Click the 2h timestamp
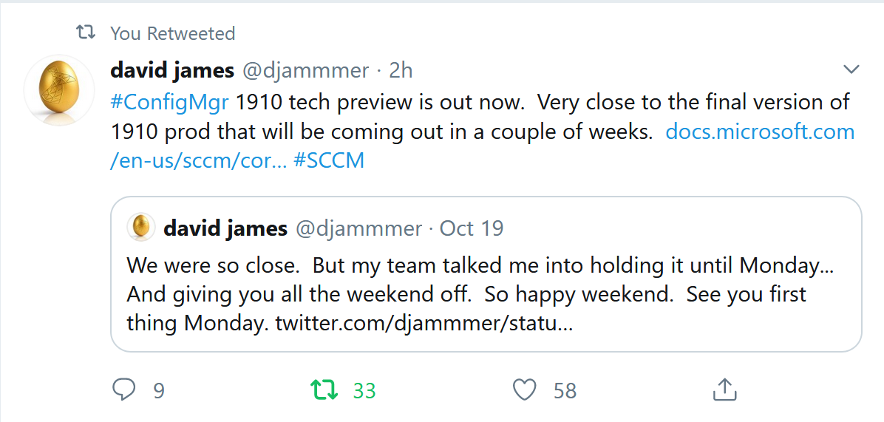This screenshot has width=884, height=422. tap(401, 70)
